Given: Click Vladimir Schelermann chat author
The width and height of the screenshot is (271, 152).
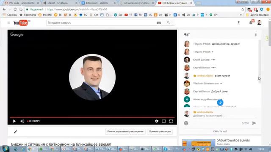Looking at the screenshot, I should 206,84.
